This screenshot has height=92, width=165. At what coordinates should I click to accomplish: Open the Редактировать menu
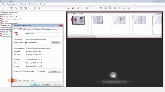click(x=12, y=4)
